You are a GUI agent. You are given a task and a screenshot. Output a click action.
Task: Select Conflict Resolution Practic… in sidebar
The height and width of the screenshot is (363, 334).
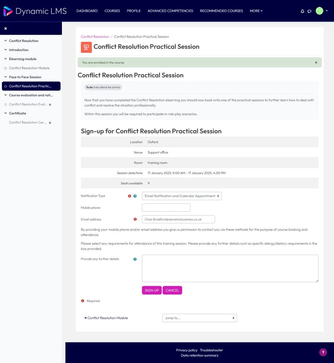pos(31,86)
